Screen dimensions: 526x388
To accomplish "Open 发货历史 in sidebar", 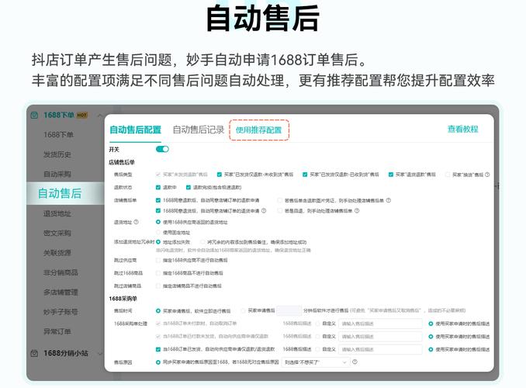I will [57, 154].
